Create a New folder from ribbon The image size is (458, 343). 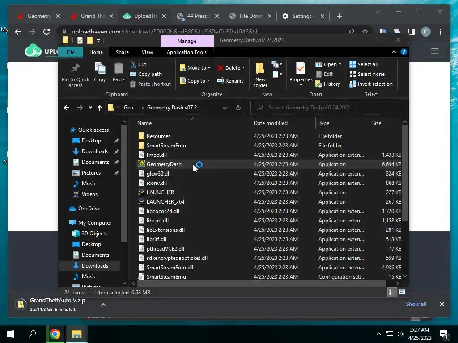260,75
